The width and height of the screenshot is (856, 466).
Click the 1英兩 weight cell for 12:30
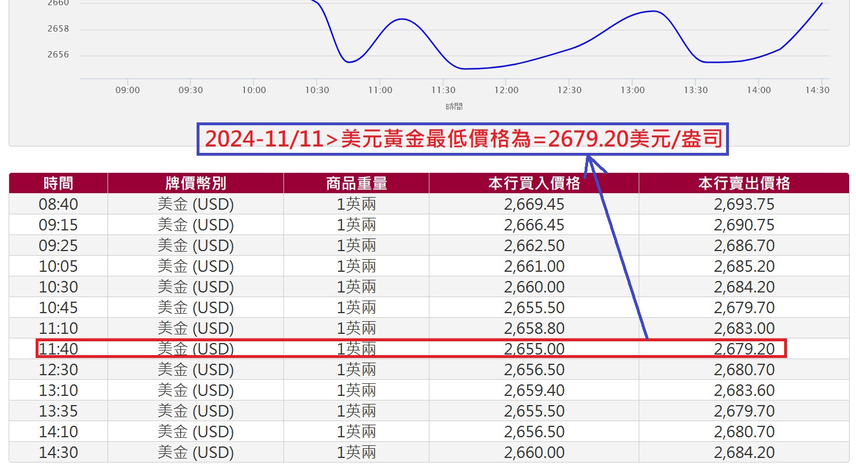355,369
